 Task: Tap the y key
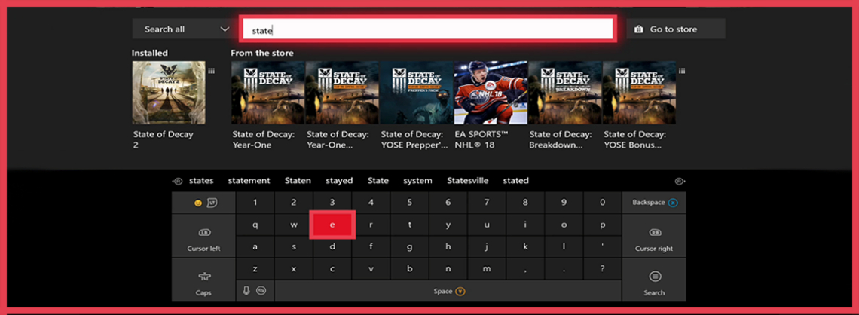coord(448,225)
